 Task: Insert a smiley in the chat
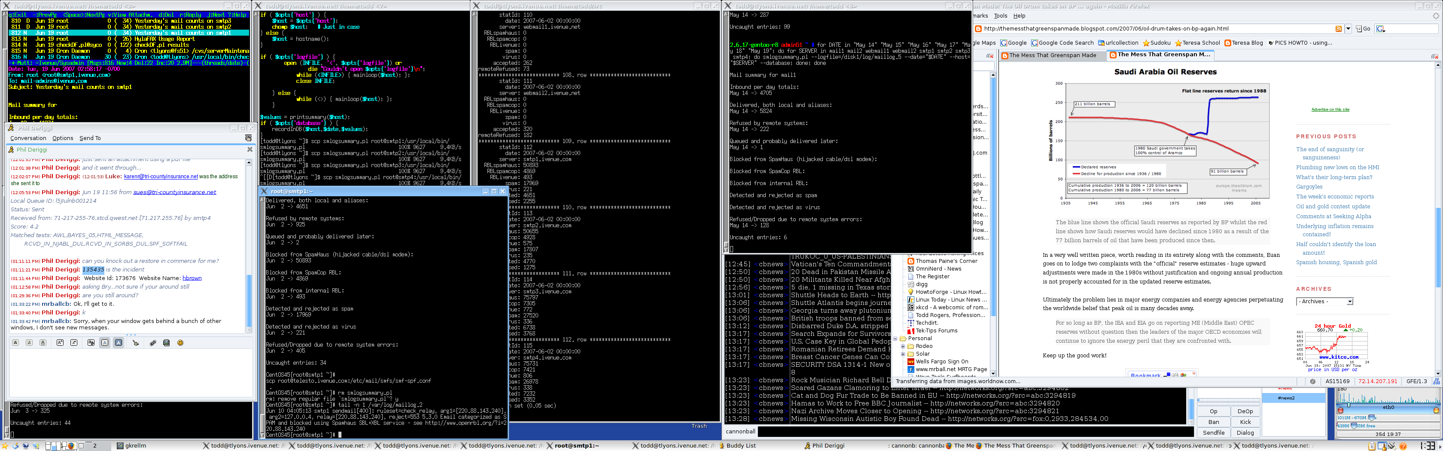pos(180,343)
